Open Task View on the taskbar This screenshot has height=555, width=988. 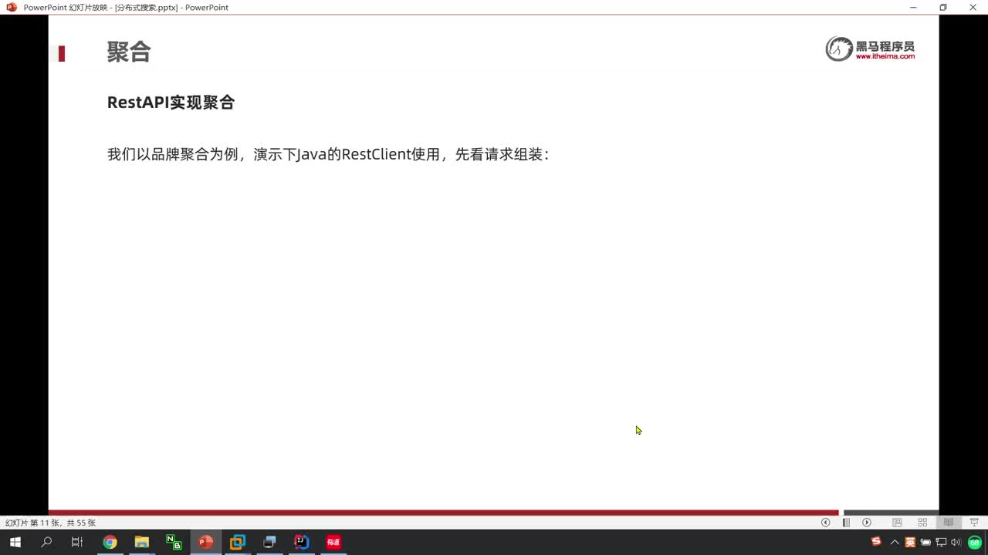pyautogui.click(x=77, y=542)
